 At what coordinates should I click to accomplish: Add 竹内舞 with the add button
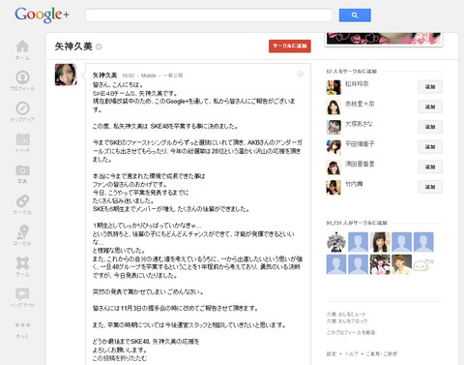[430, 187]
